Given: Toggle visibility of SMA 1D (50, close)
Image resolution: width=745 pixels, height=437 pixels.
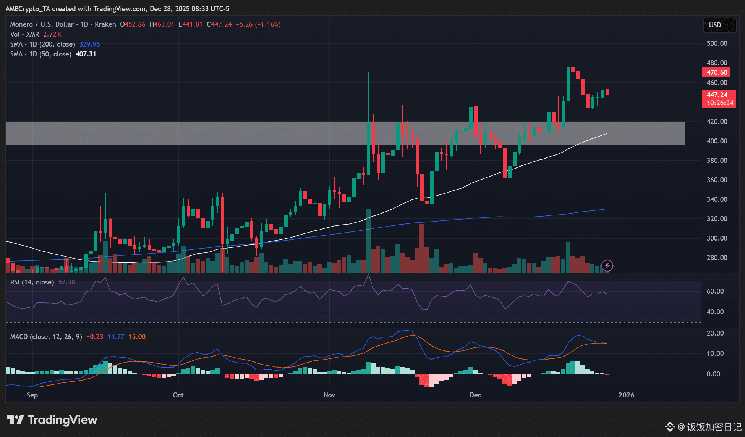Looking at the screenshot, I should click(x=40, y=54).
